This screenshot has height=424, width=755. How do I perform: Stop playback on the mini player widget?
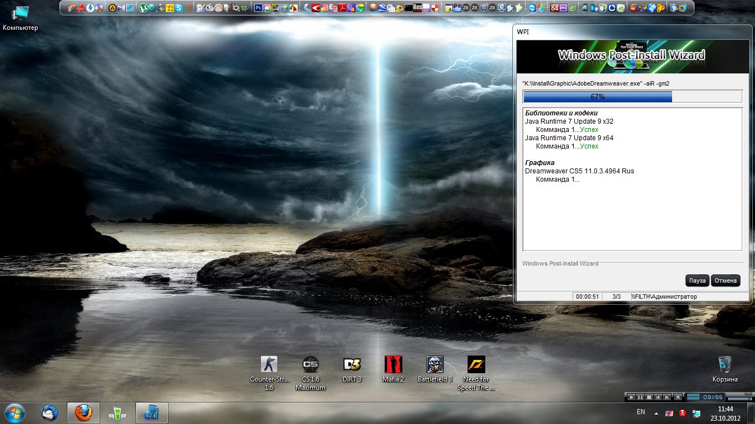649,397
